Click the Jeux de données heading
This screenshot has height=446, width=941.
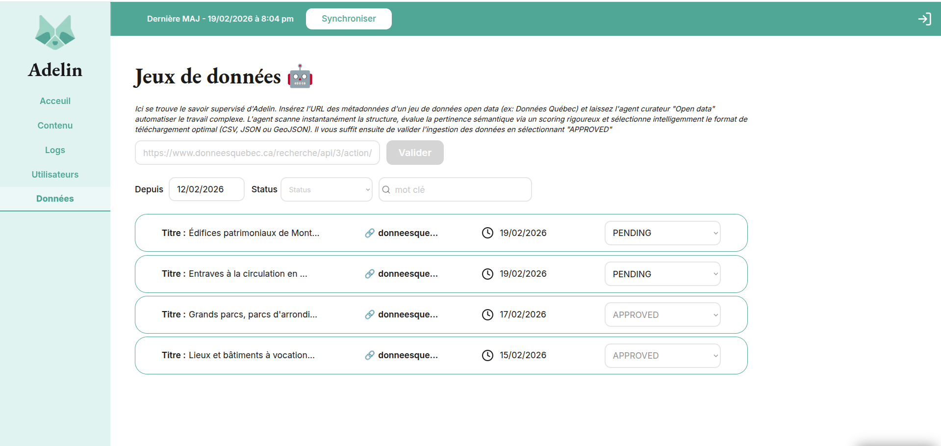tap(208, 77)
